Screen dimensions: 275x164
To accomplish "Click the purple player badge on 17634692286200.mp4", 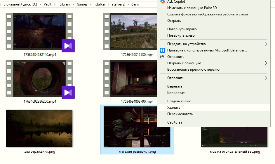I will [x=68, y=92].
